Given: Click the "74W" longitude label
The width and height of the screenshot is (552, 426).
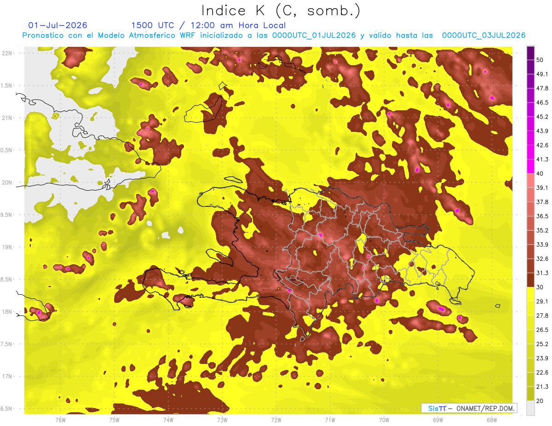Looking at the screenshot, I should (168, 419).
